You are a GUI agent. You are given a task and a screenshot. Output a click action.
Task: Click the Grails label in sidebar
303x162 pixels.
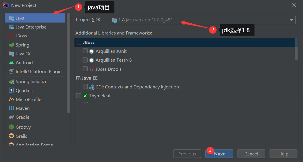click(x=21, y=136)
